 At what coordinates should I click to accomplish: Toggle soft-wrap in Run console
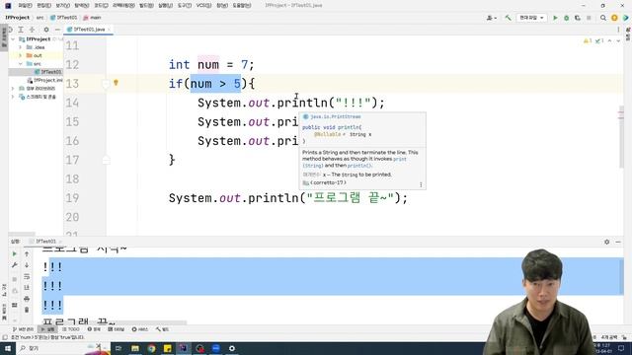click(27, 276)
